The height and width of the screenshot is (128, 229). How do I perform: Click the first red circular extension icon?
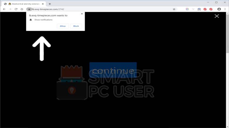[x=205, y=9]
